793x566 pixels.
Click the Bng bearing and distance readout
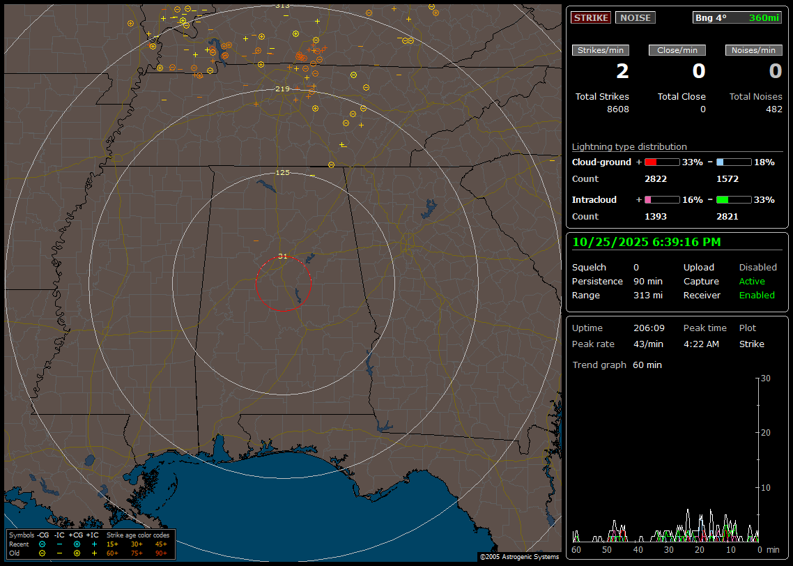pos(737,18)
